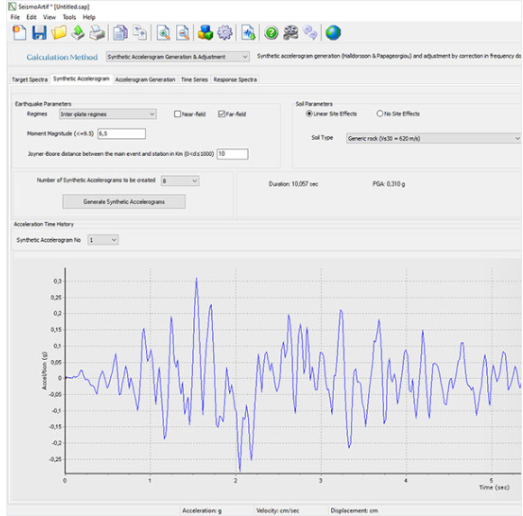Click the globe website icon
Image resolution: width=523 pixels, height=516 pixels.
click(333, 32)
